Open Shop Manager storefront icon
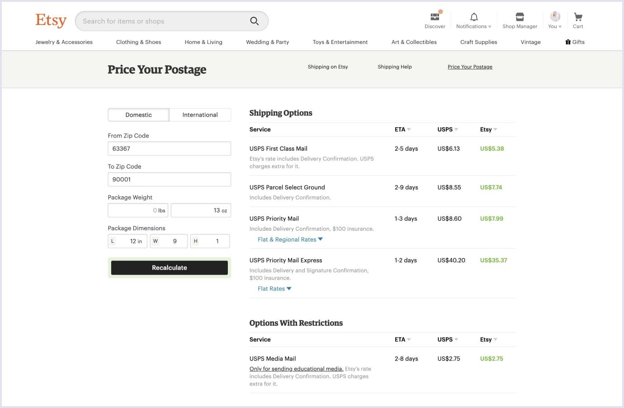 tap(520, 17)
